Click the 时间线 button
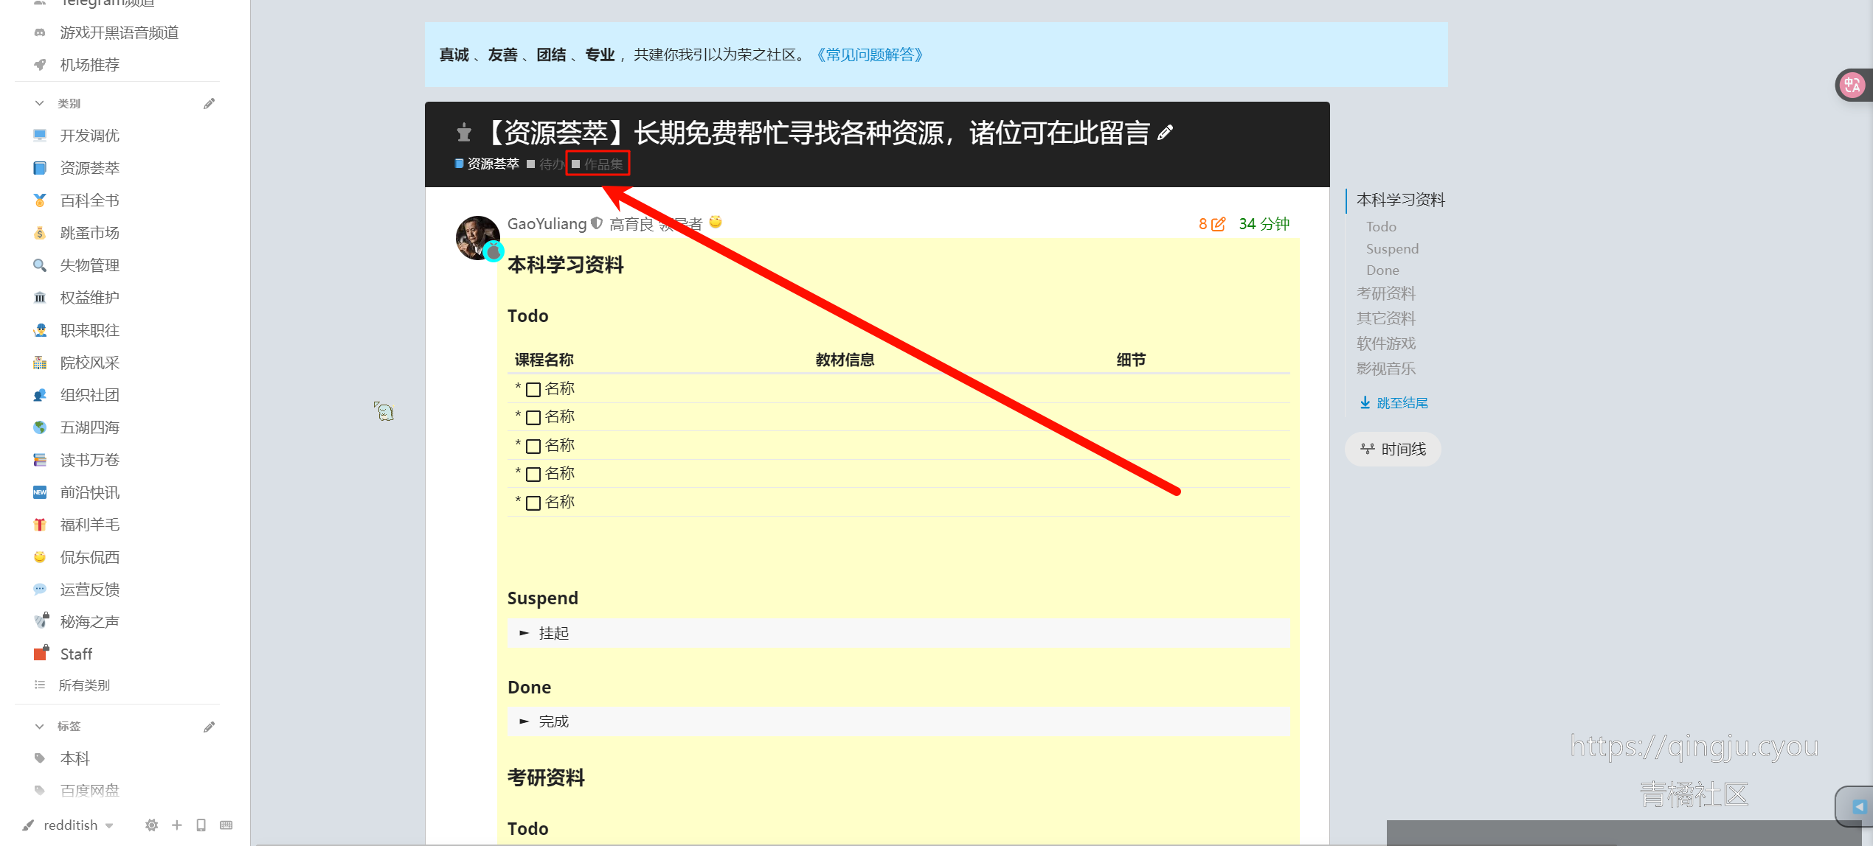Viewport: 1873px width, 846px height. [x=1393, y=449]
